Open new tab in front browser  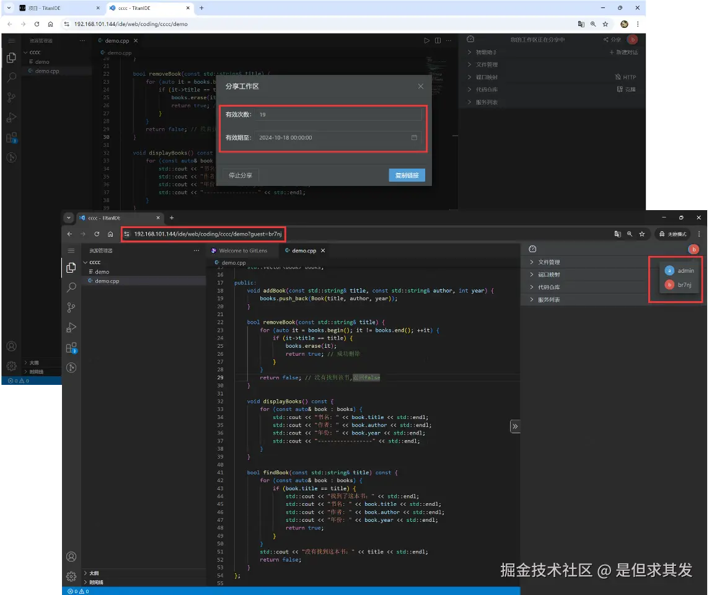tap(172, 218)
